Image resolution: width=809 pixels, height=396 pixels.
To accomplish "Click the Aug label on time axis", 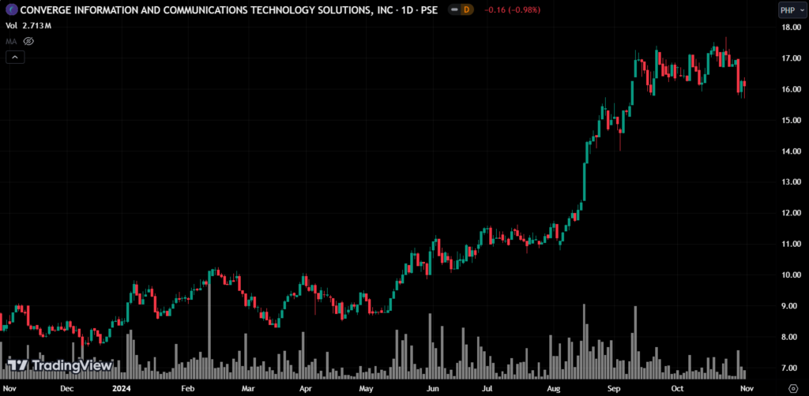I will [554, 388].
